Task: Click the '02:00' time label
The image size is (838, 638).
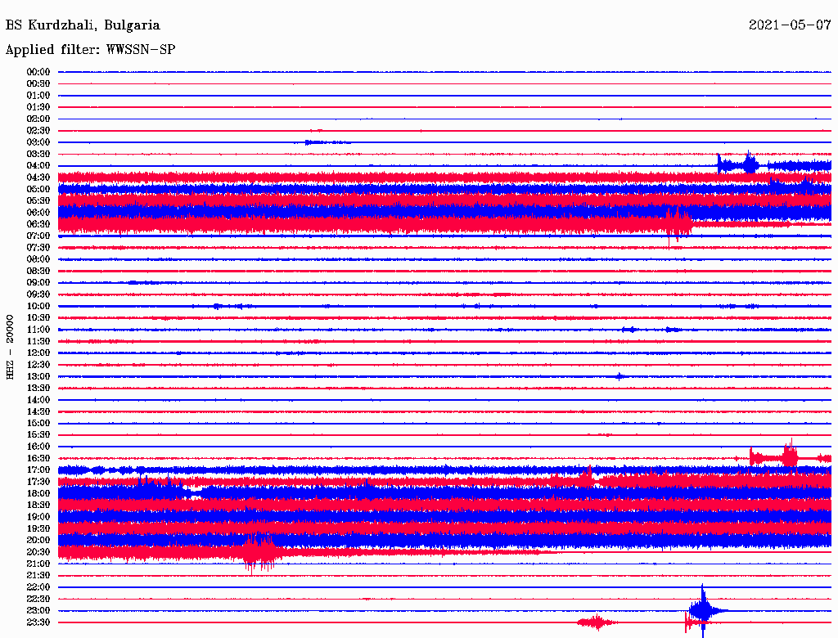Action: click(x=38, y=119)
